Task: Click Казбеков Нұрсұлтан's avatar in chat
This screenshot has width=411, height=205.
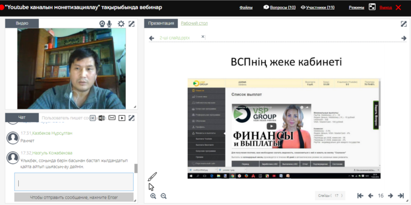Action: point(13,138)
